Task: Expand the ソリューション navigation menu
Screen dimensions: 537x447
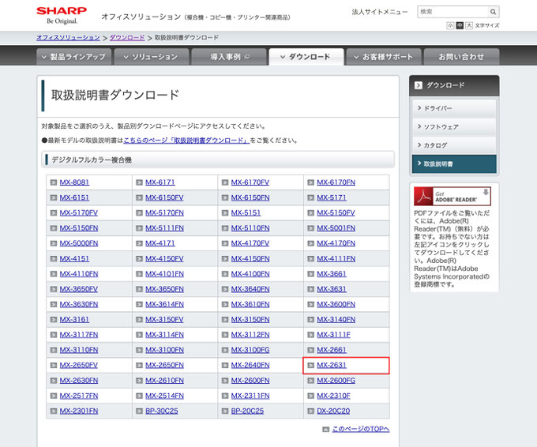Action: (152, 57)
